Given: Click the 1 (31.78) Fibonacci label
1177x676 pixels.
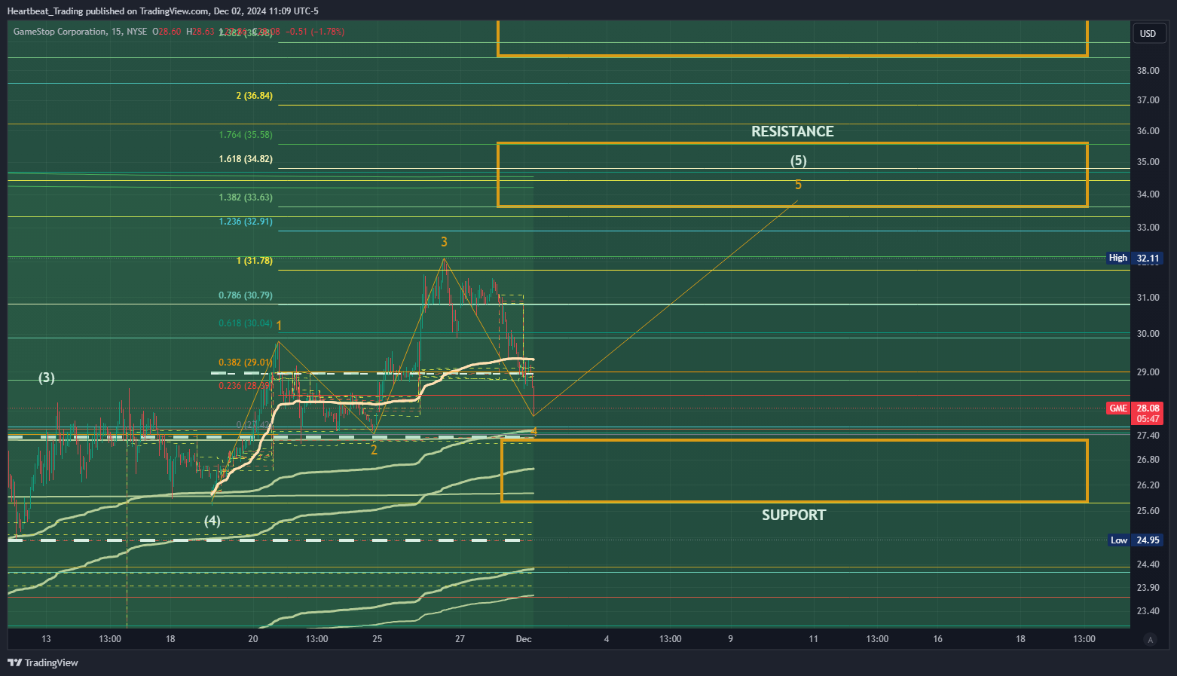Looking at the screenshot, I should pyautogui.click(x=255, y=261).
